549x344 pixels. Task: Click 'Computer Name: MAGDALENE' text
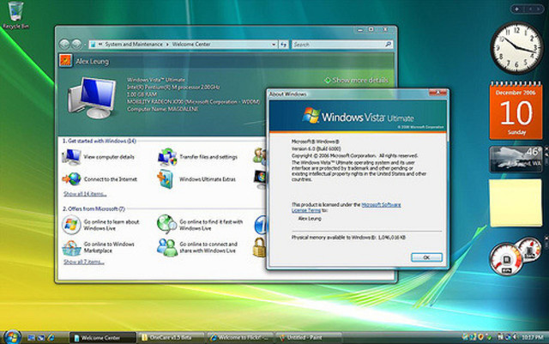162,109
